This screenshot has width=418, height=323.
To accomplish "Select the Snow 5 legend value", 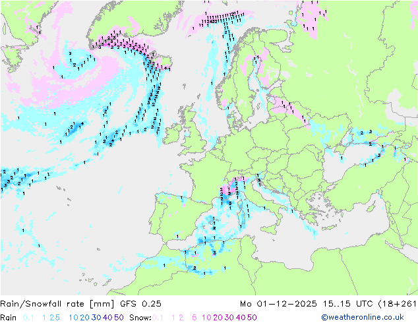I will 194,318.
